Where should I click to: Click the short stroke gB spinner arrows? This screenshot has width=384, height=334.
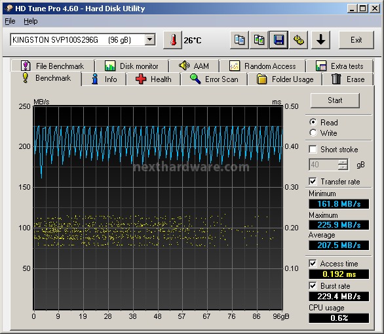(x=343, y=165)
